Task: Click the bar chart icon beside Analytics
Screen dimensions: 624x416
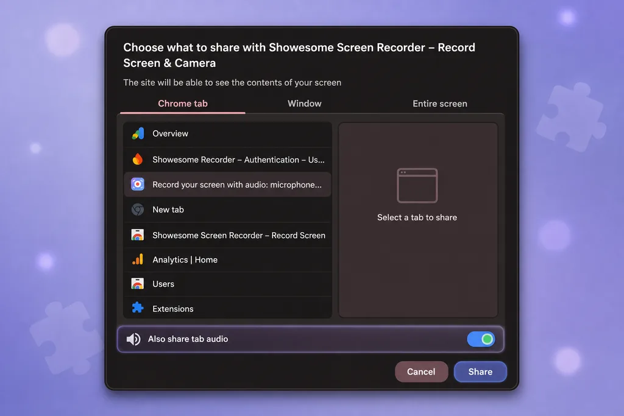Action: (138, 259)
